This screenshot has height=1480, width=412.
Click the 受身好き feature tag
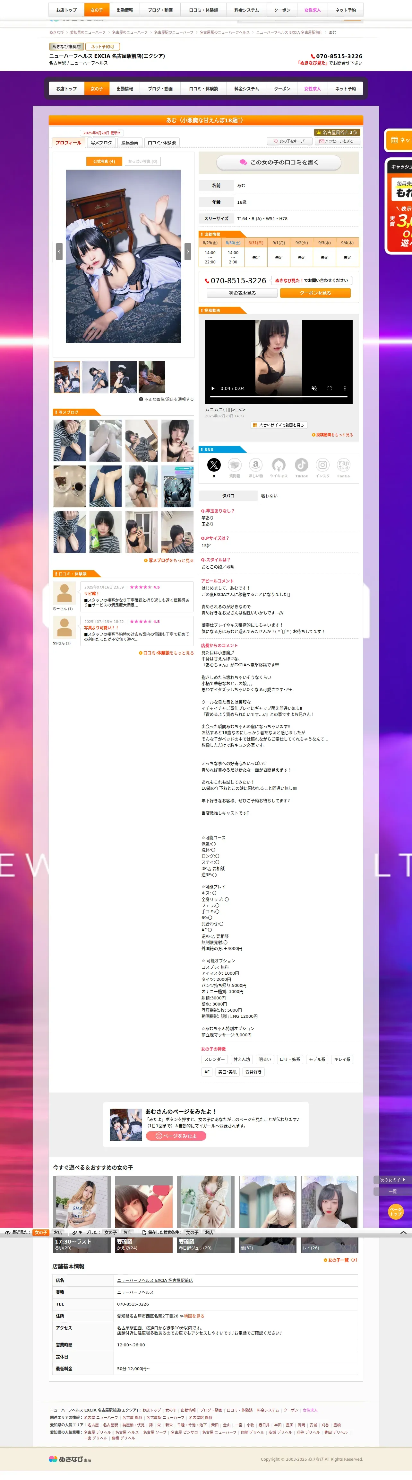[x=253, y=1072]
